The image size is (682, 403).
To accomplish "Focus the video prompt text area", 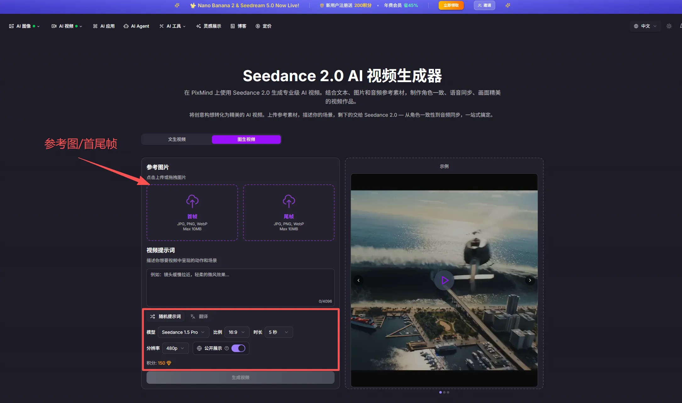I will coord(240,287).
